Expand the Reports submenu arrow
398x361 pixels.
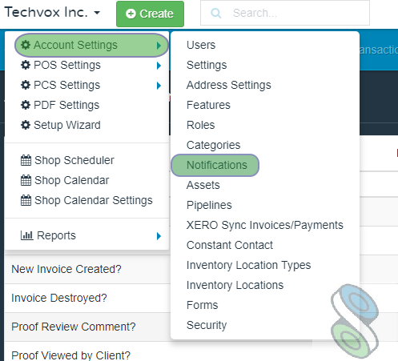(159, 236)
